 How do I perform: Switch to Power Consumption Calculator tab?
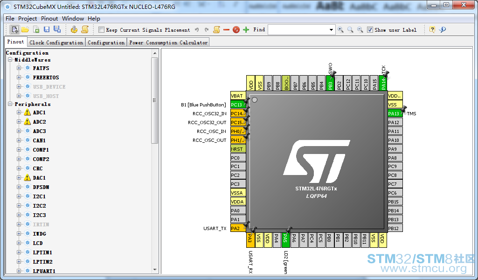[x=168, y=42]
